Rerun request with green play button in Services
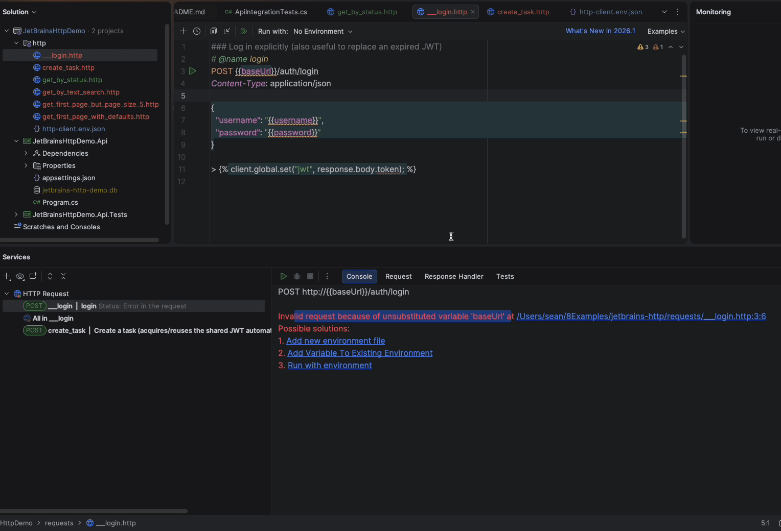The width and height of the screenshot is (781, 531). 284,276
